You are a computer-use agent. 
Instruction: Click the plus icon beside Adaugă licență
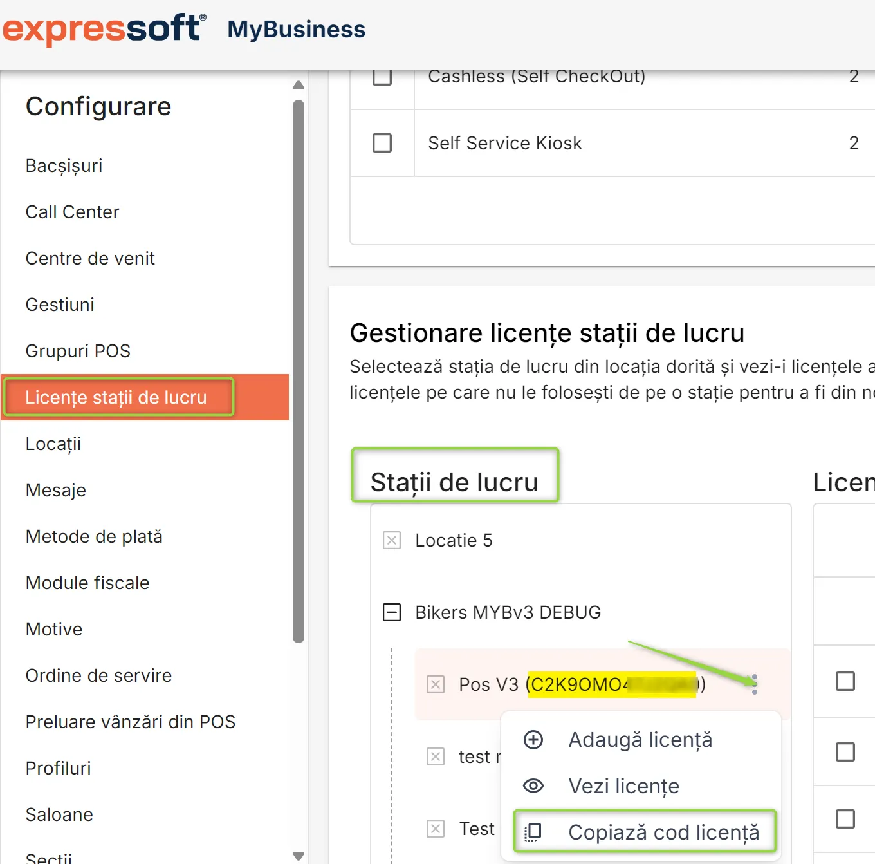pyautogui.click(x=533, y=740)
